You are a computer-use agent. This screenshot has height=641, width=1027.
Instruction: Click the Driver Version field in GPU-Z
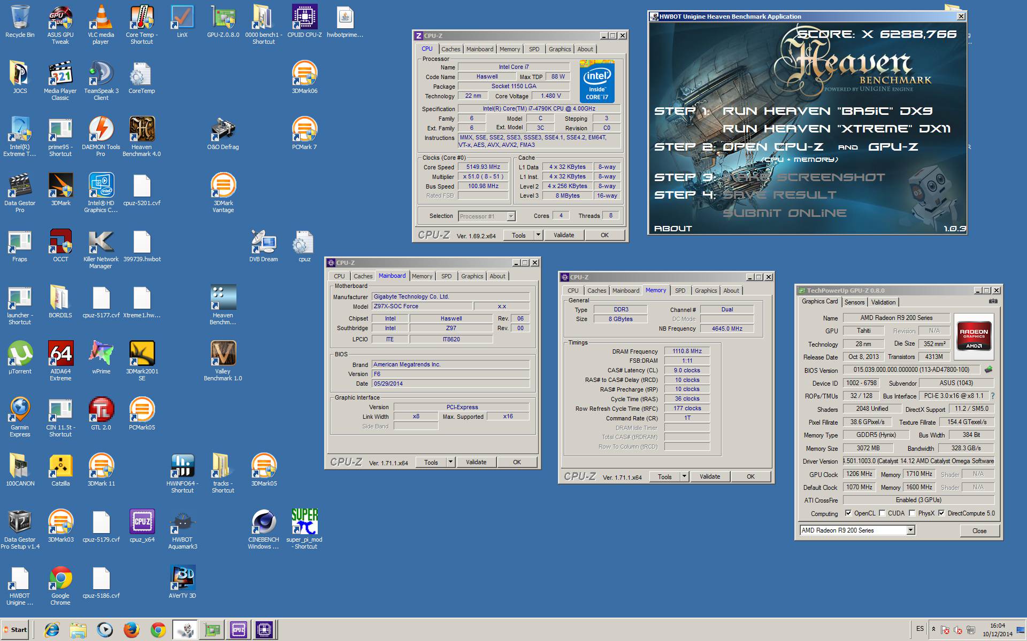point(918,461)
